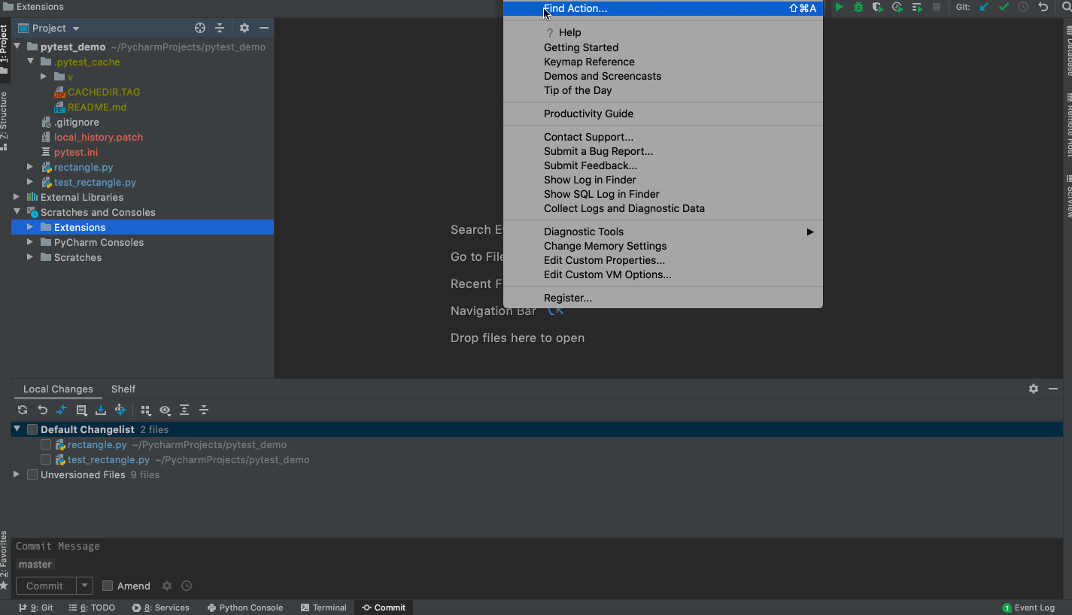The height and width of the screenshot is (615, 1072).
Task: Open the Event Log
Action: [1029, 607]
